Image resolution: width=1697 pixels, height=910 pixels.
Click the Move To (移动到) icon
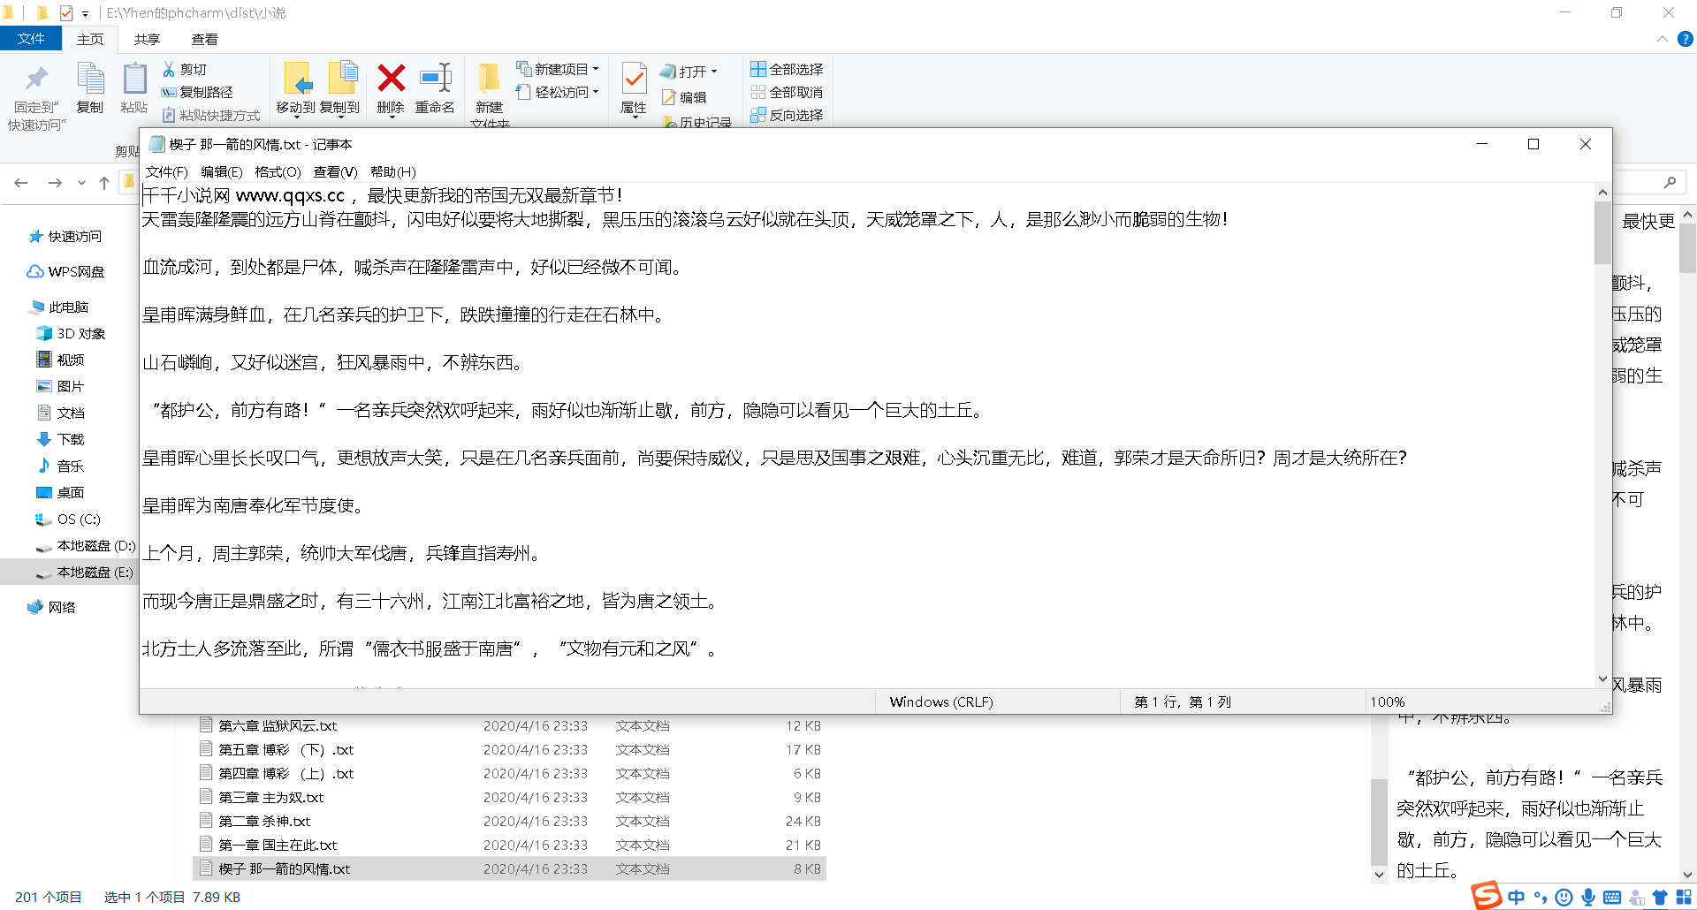[x=297, y=79]
